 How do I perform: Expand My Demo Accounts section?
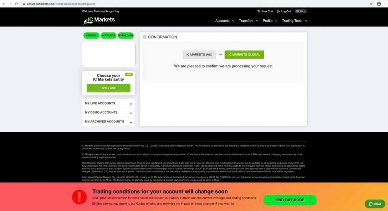(x=108, y=112)
